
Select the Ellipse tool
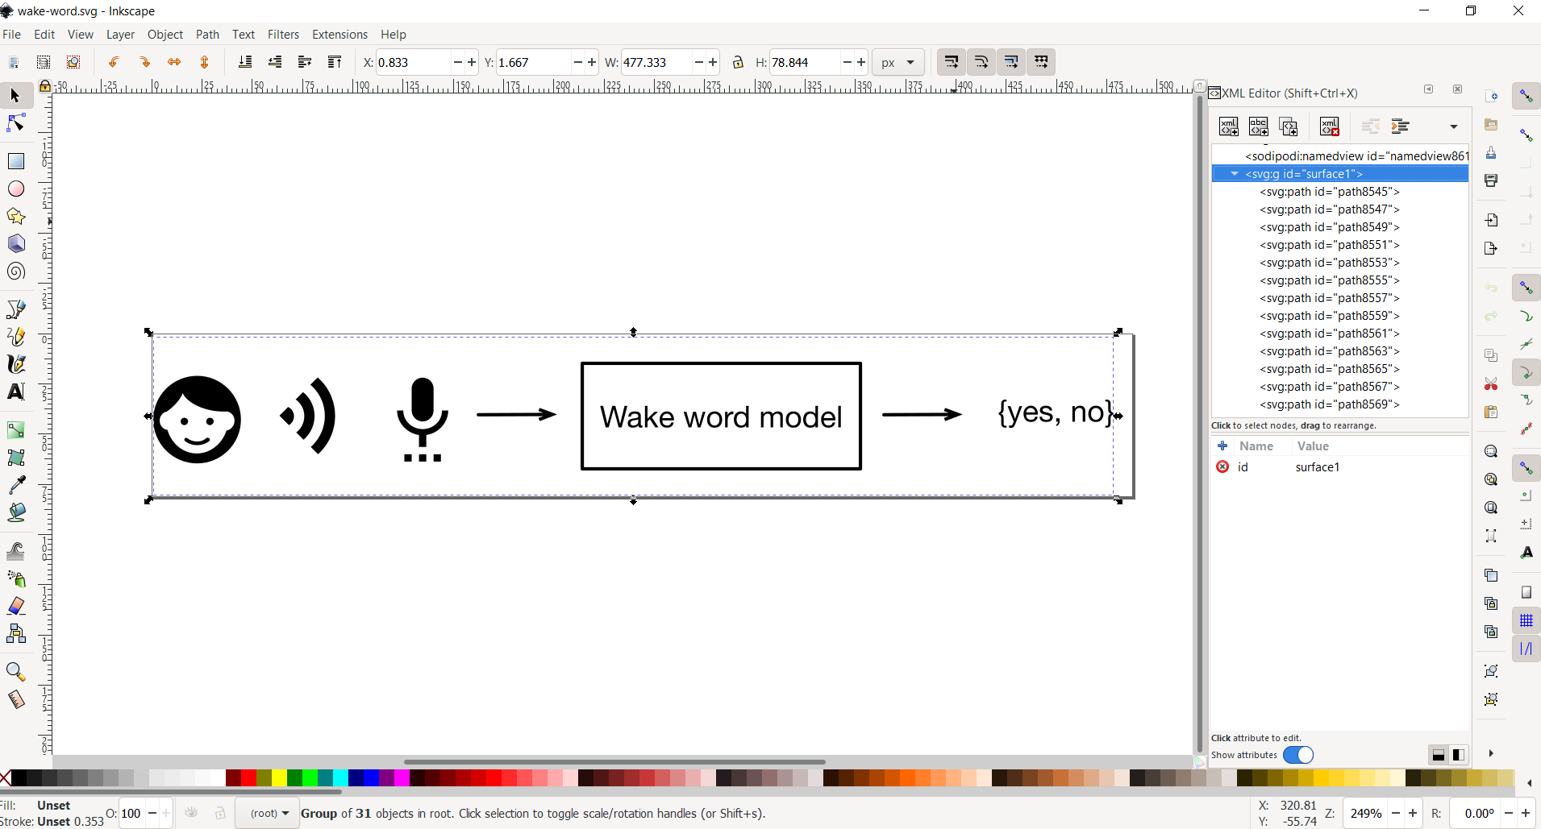point(15,189)
